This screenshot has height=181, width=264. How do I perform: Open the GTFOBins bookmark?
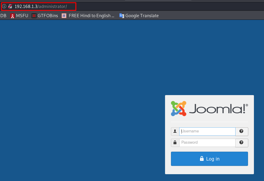(45, 16)
